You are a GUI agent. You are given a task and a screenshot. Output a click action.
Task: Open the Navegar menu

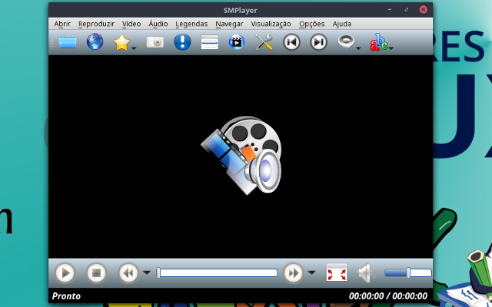pyautogui.click(x=229, y=24)
